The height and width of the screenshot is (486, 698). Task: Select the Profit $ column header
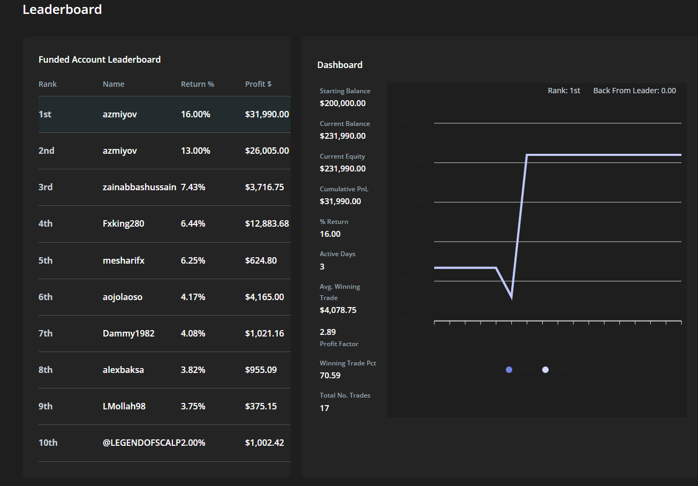(259, 84)
